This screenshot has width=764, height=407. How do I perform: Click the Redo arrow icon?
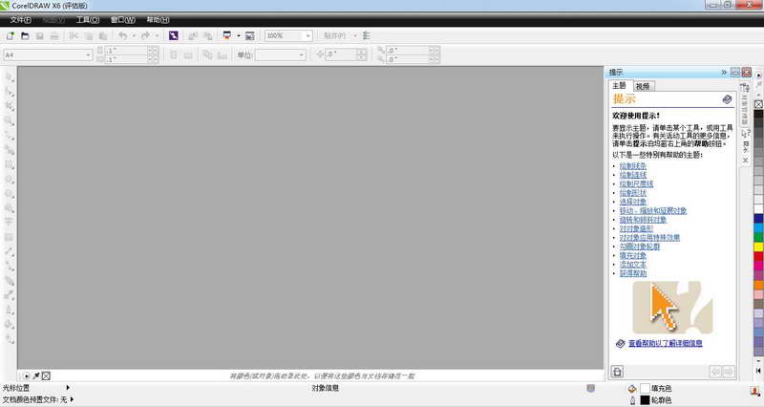pyautogui.click(x=145, y=35)
